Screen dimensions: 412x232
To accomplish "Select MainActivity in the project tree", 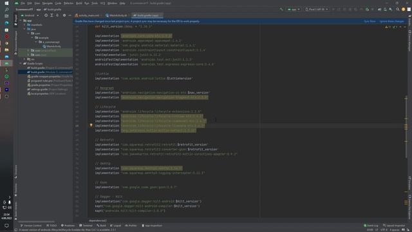I will [51, 46].
